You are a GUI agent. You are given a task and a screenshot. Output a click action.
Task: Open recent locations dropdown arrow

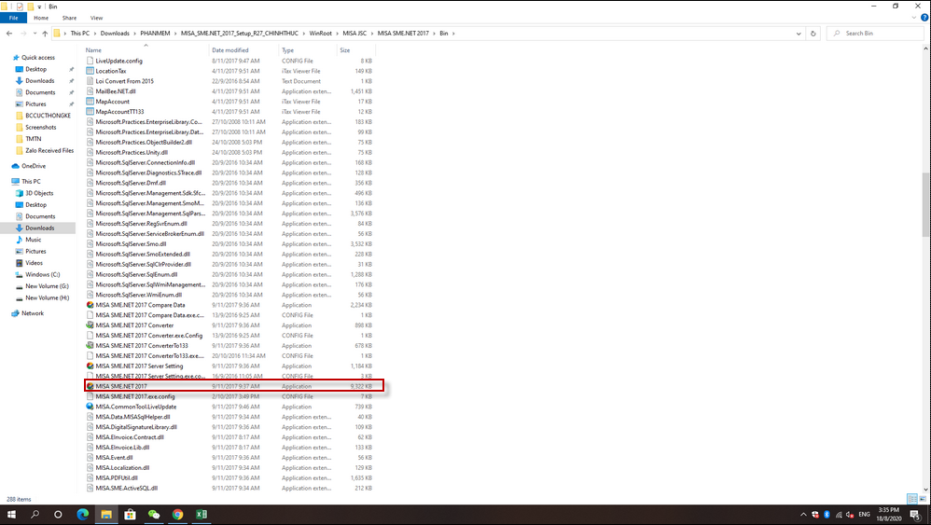click(x=35, y=34)
